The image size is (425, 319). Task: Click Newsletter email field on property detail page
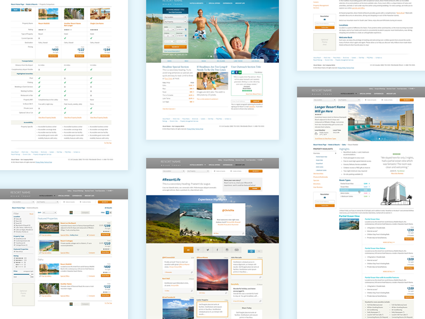[x=325, y=202]
